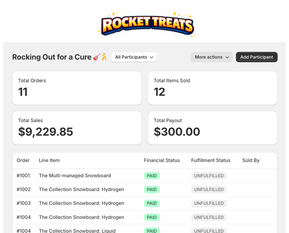The height and width of the screenshot is (233, 289).
Task: Click Hydrogen snowboard item in order #1003
Action: point(82,203)
